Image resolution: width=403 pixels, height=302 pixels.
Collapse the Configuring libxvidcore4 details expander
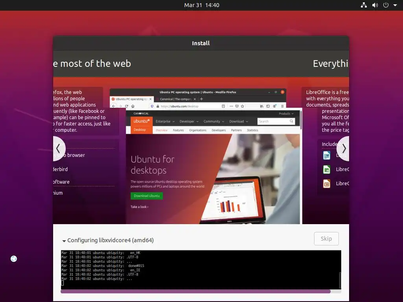click(x=64, y=241)
